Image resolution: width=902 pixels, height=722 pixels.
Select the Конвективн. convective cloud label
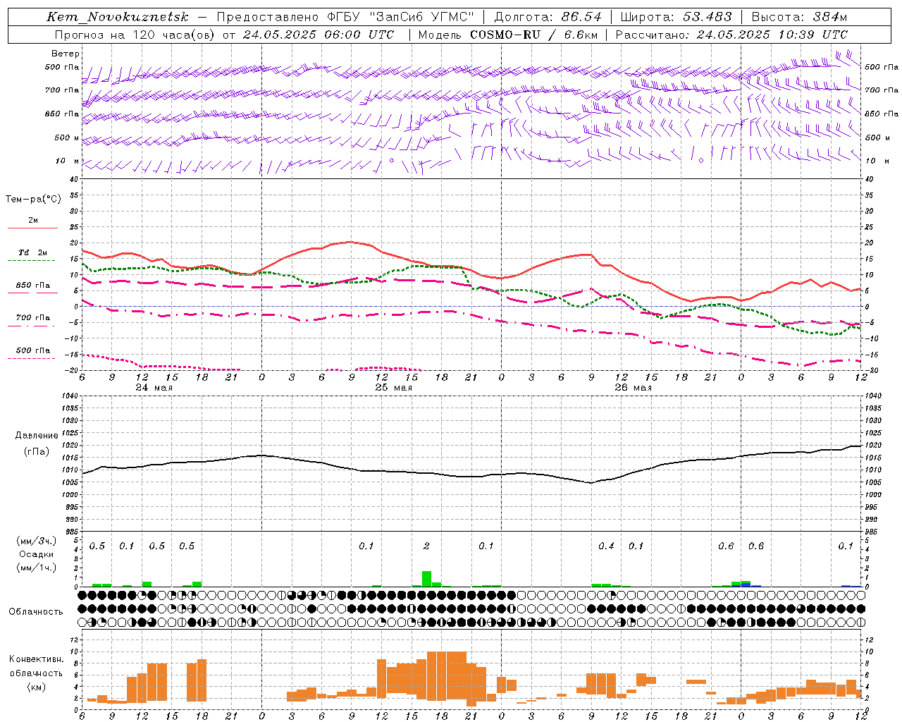(x=37, y=659)
